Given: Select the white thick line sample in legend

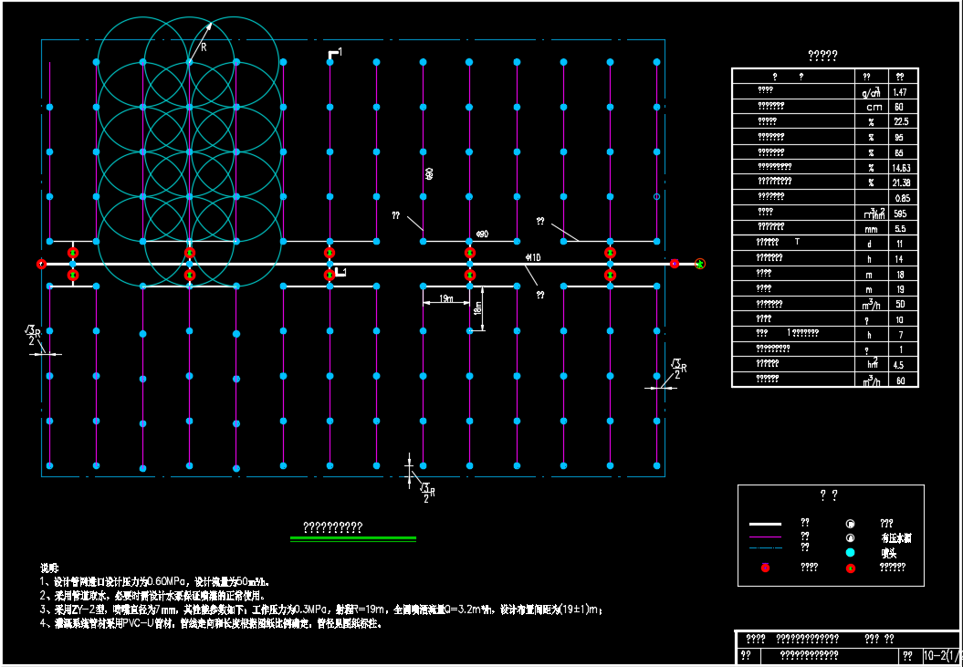Looking at the screenshot, I should [765, 525].
